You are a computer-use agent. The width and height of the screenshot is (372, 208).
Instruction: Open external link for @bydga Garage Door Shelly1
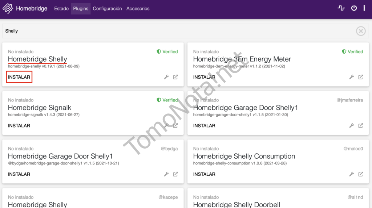point(175,174)
